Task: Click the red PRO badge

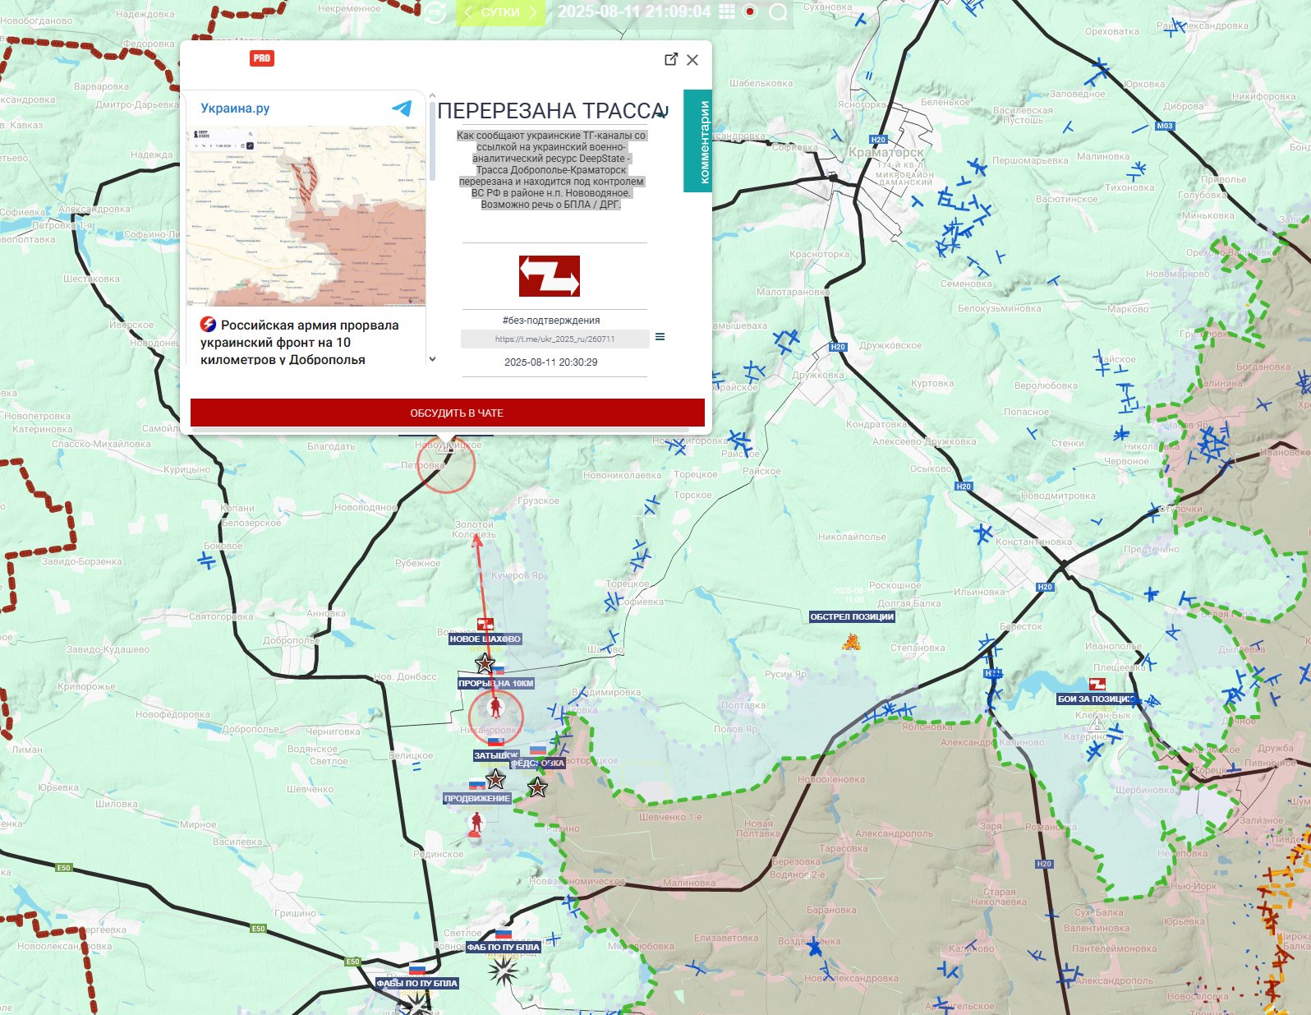Action: coord(262,58)
